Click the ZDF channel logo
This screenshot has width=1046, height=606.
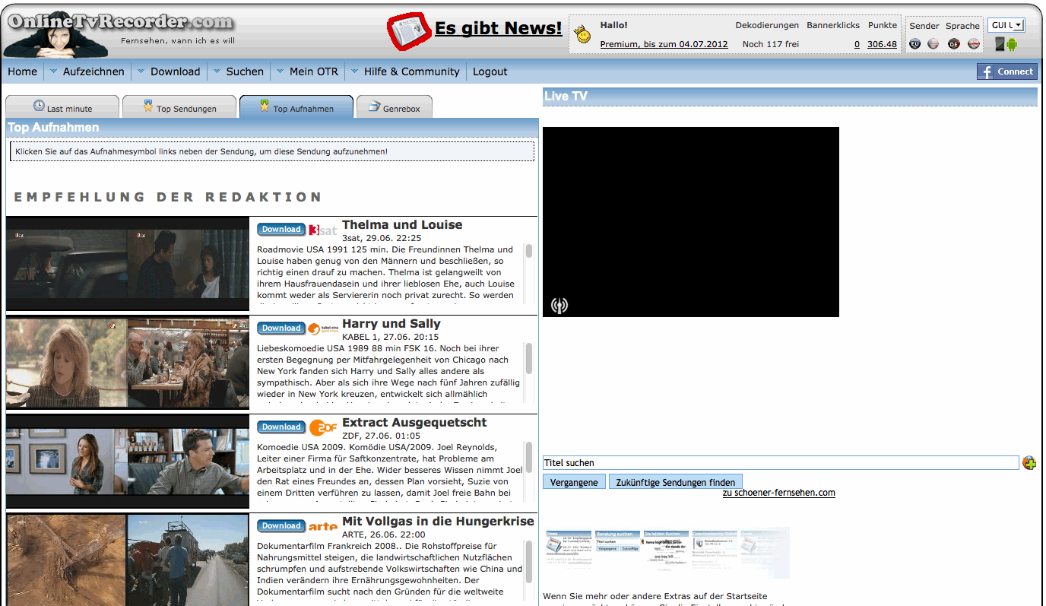pyautogui.click(x=323, y=427)
